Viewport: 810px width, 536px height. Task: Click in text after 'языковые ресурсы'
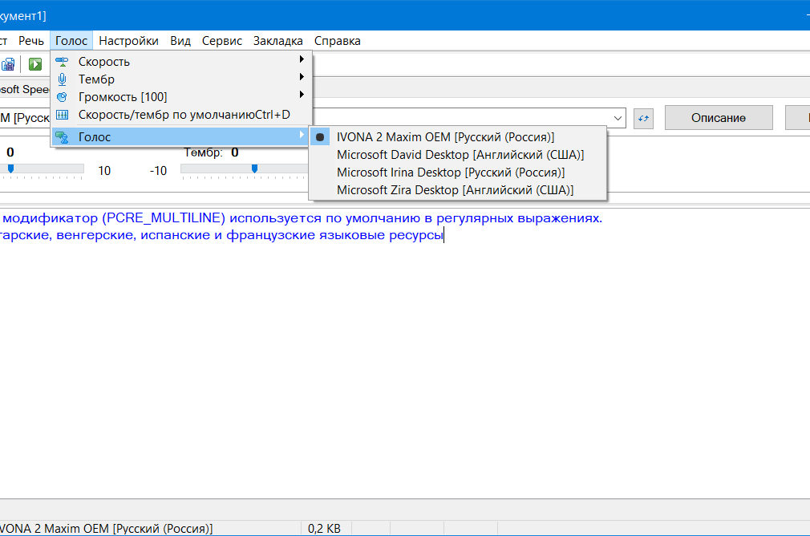point(445,235)
